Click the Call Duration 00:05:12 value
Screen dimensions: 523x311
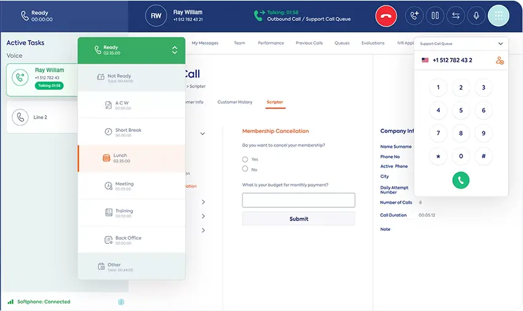point(426,215)
